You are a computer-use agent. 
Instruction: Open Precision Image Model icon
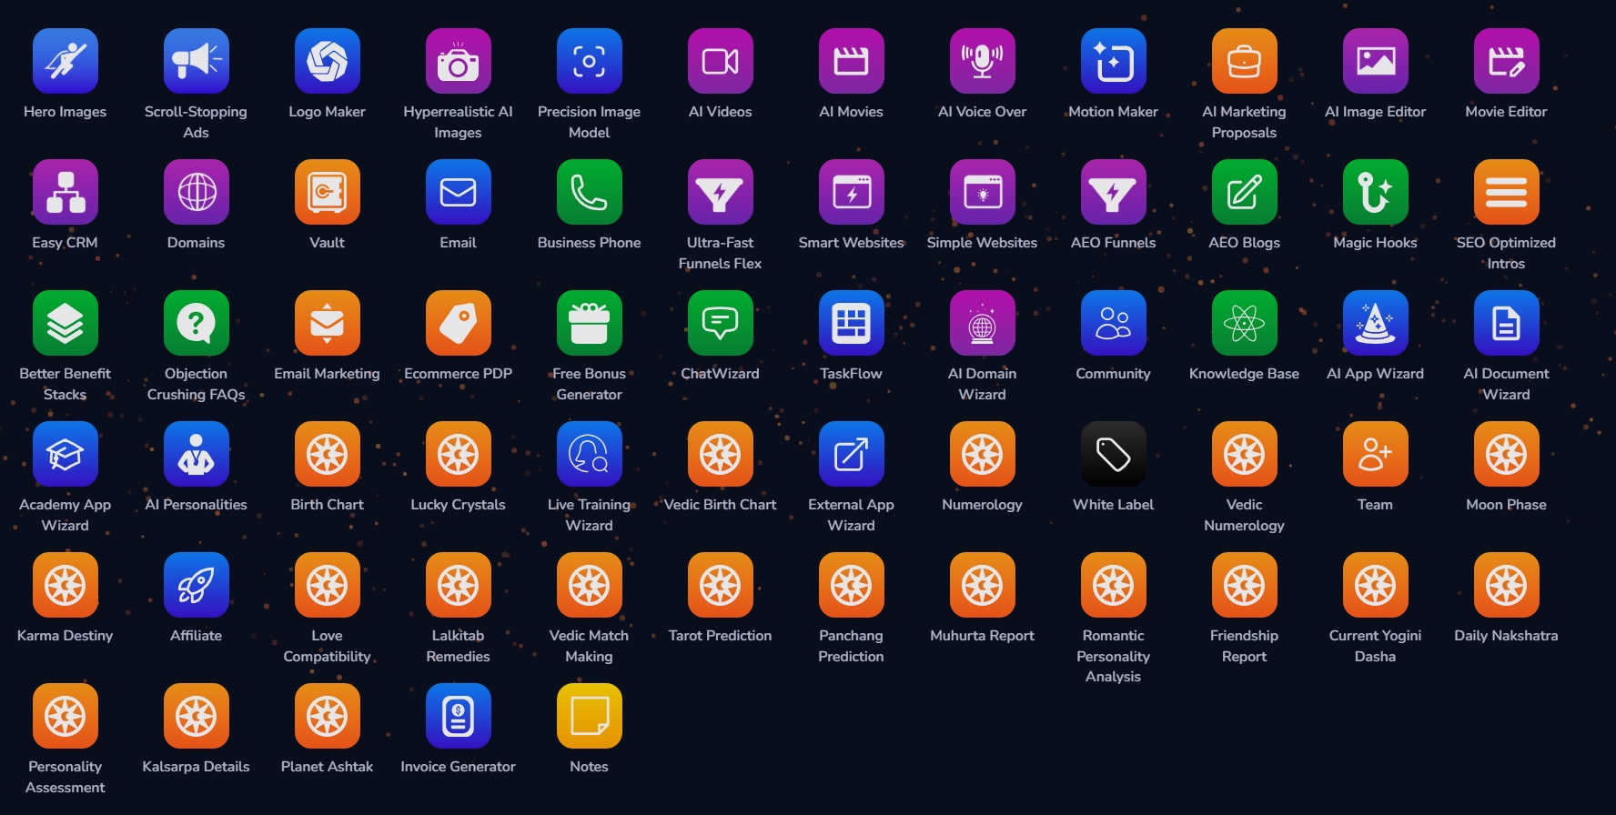[x=590, y=61]
